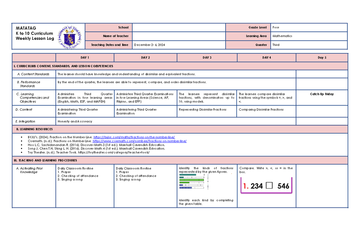Click the empty School field
Screen dimensions: 359x235
178,27
